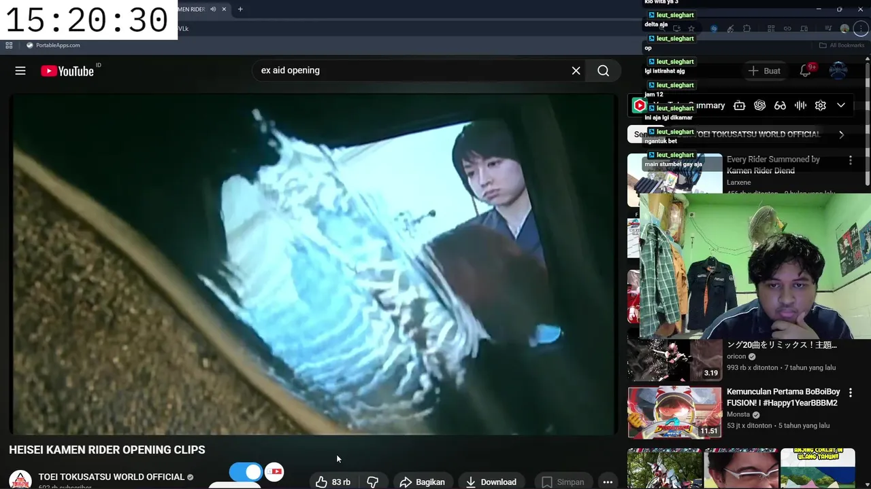Open the media controls toolbar icon

coord(828,29)
